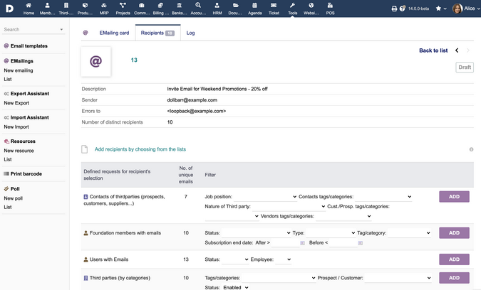Viewport: 481px width, 290px height.
Task: Click the info icon beside add recipients
Action: [471, 149]
